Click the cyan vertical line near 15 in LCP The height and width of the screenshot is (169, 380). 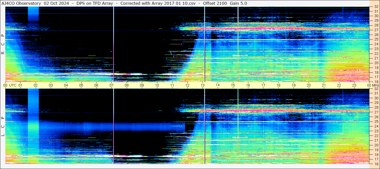pos(238,126)
